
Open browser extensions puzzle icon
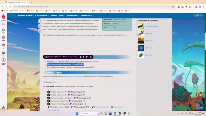pos(190,7)
